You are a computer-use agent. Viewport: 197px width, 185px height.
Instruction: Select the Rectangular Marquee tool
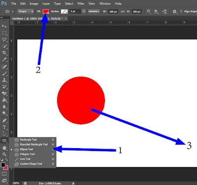click(4, 33)
